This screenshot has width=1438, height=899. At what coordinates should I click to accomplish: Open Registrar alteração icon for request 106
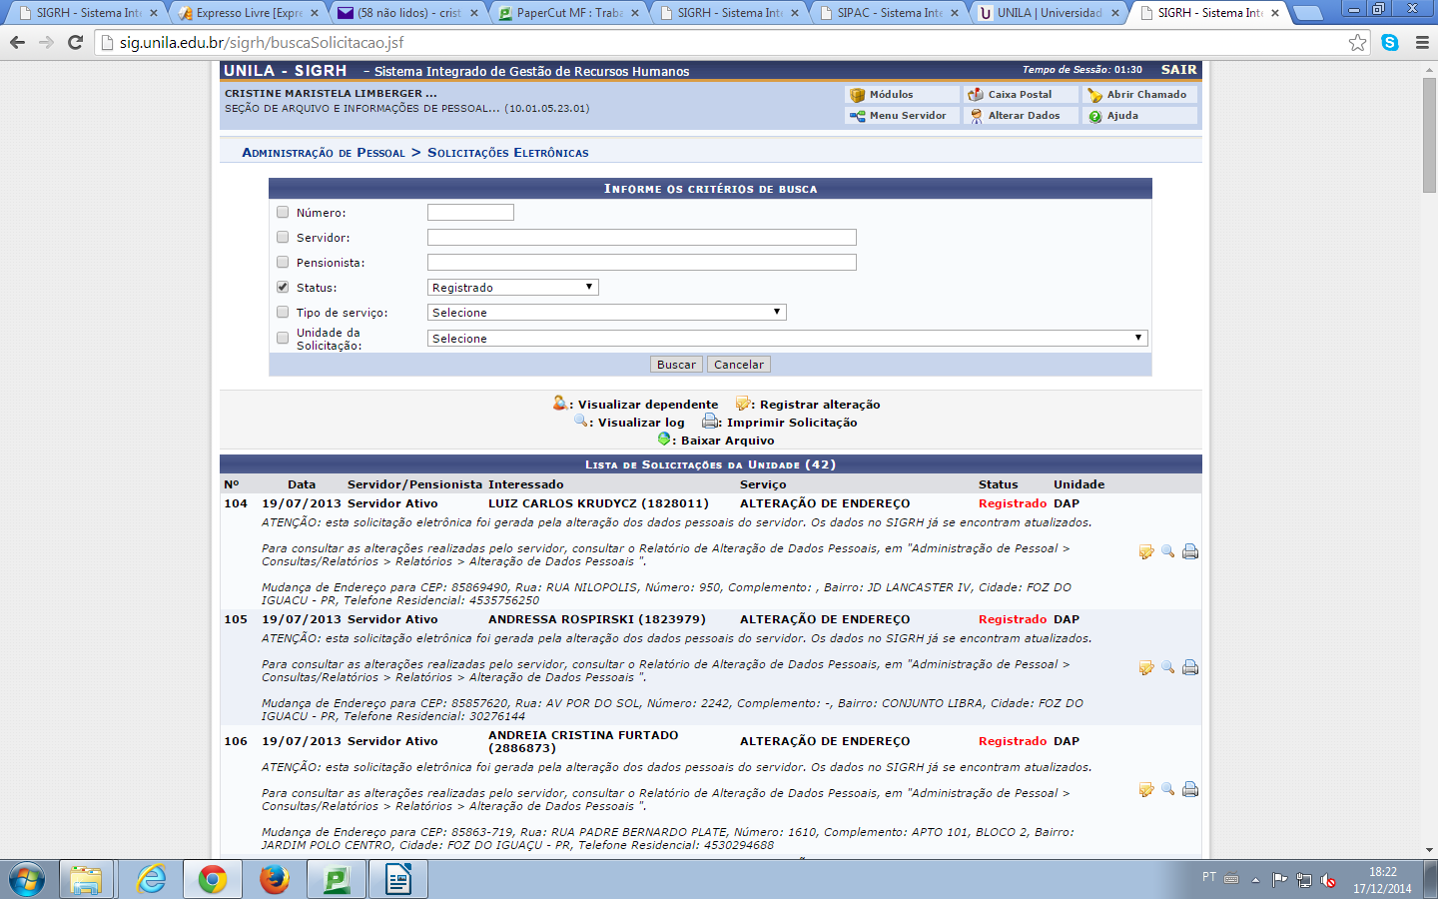click(1146, 789)
